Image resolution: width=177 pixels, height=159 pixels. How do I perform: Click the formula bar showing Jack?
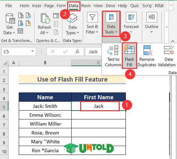click(x=93, y=52)
